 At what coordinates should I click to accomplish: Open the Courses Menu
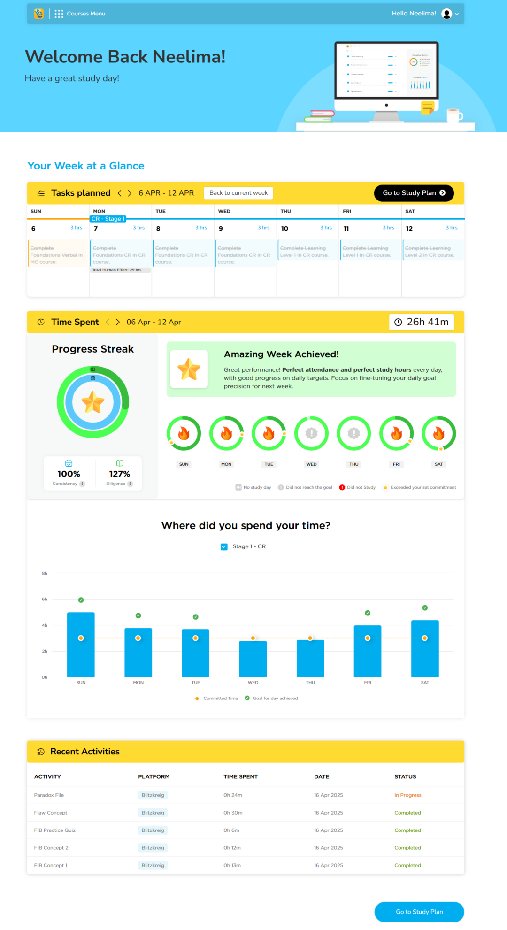86,13
